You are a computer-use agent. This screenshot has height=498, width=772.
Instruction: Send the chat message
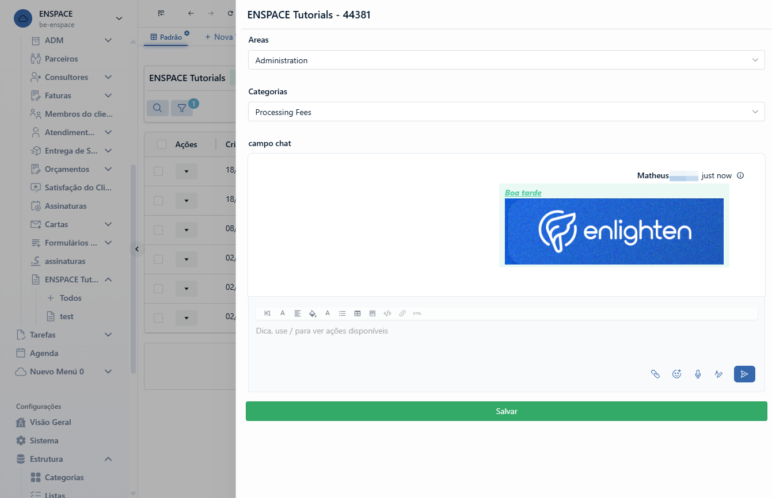744,374
